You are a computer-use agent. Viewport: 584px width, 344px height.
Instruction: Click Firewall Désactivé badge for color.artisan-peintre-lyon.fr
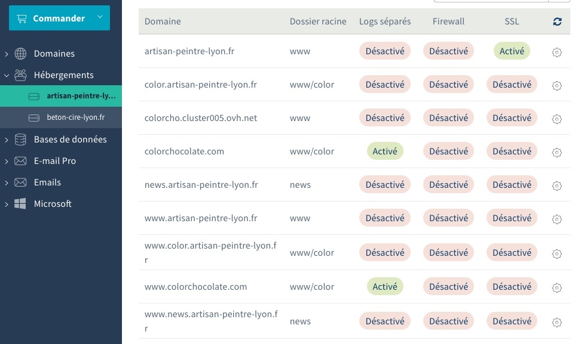pyautogui.click(x=448, y=85)
